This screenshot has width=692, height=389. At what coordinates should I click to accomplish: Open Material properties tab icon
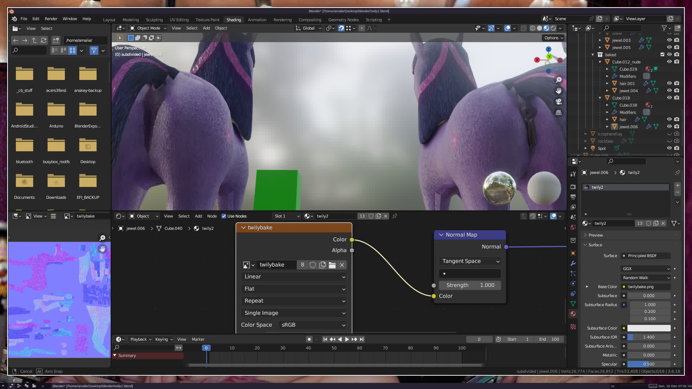coord(573,314)
